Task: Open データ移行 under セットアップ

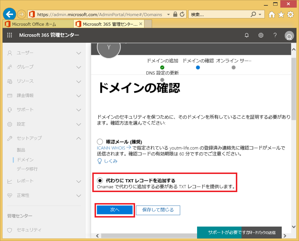Action: 27,169
